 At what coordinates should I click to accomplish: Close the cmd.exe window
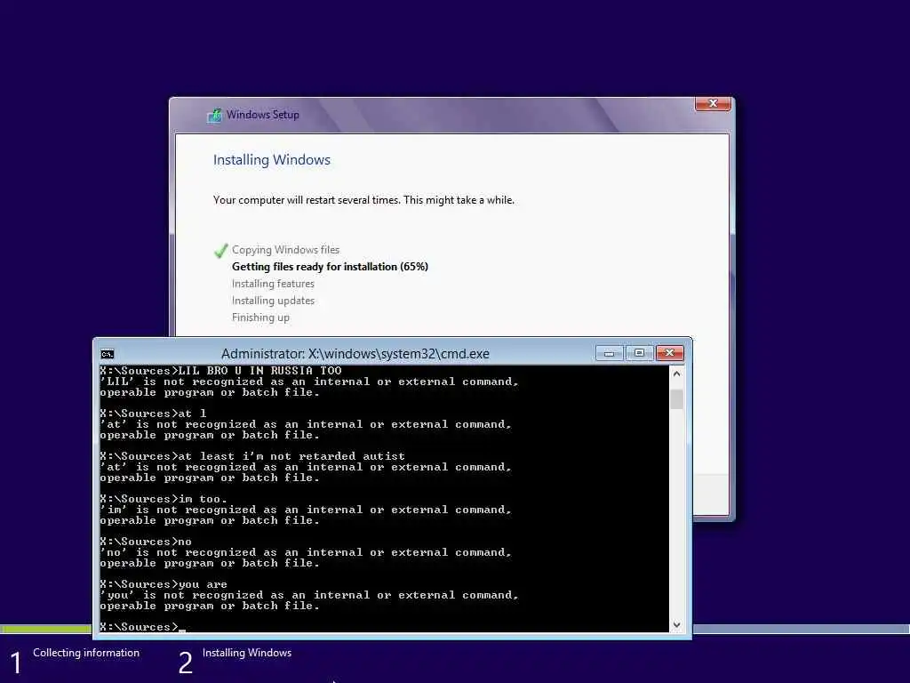click(670, 353)
